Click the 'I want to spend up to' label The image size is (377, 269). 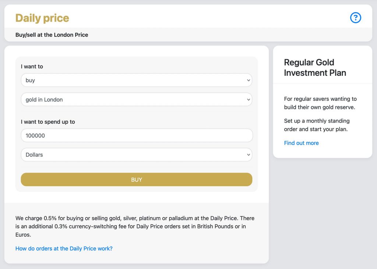(x=48, y=122)
